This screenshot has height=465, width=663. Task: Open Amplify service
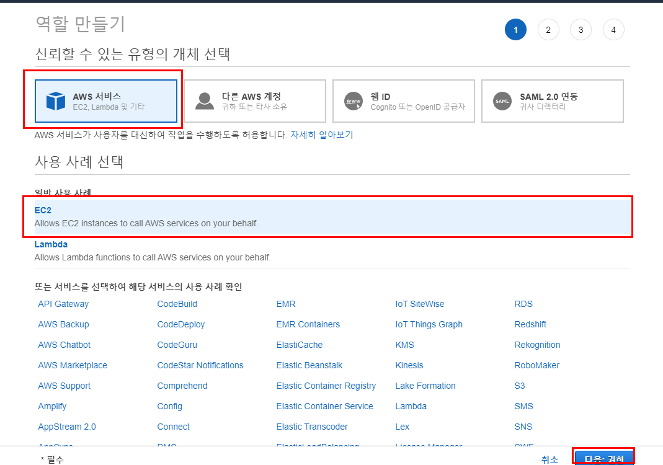[52, 406]
